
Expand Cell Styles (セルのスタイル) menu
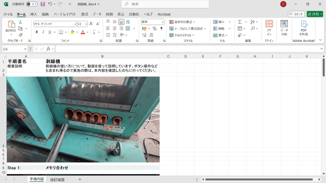[182, 35]
